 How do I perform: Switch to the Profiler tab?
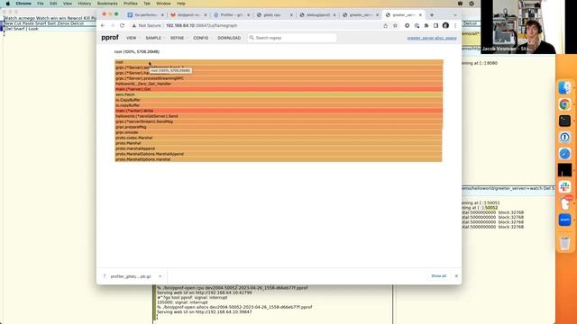tap(231, 15)
